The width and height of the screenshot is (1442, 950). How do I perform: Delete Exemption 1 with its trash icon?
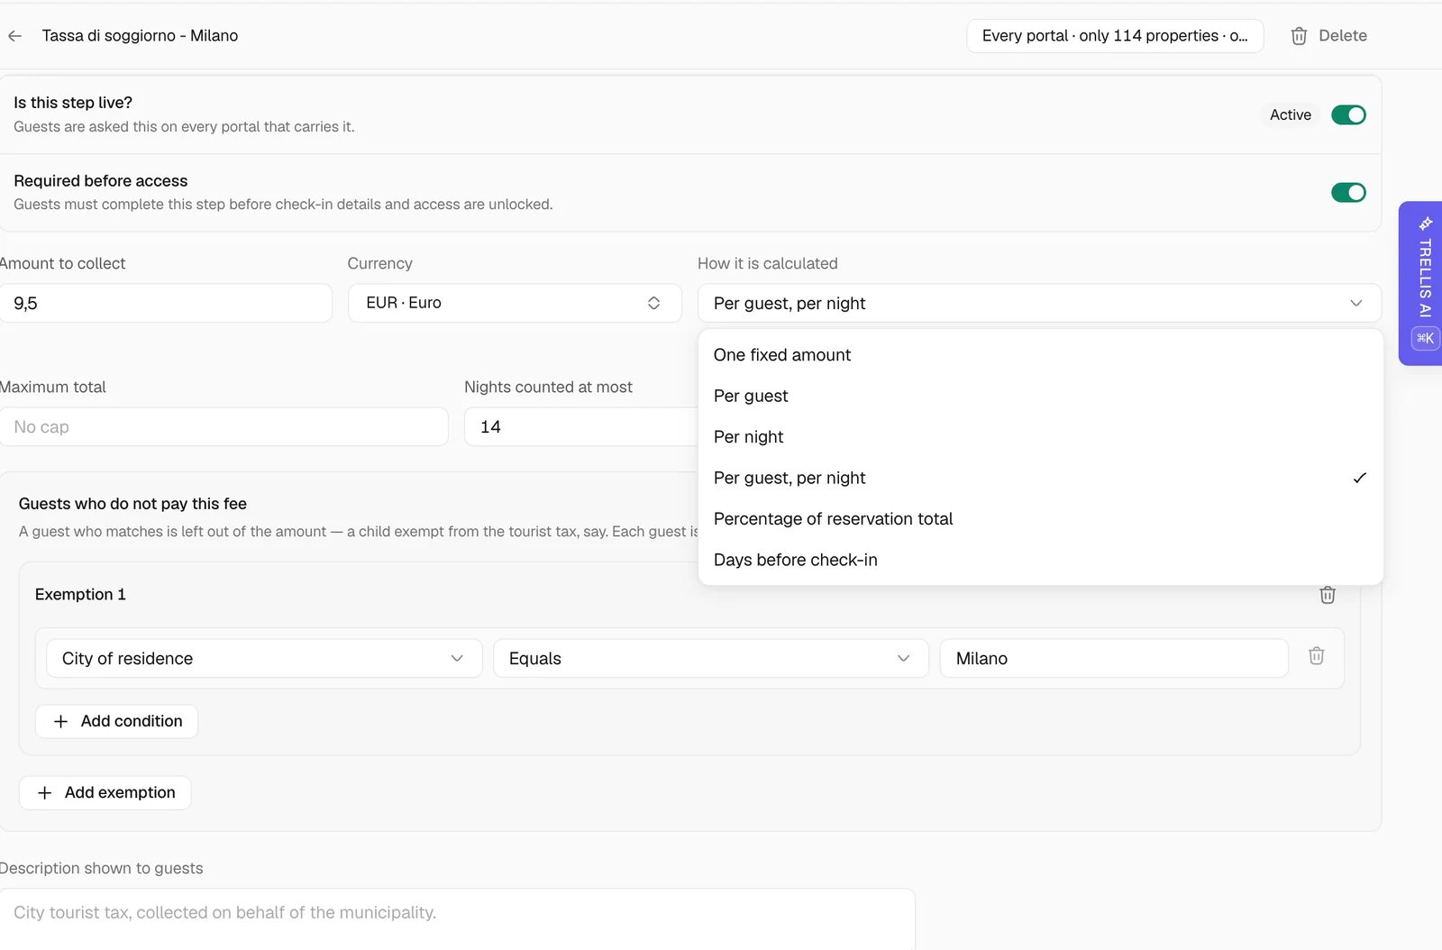pos(1328,595)
